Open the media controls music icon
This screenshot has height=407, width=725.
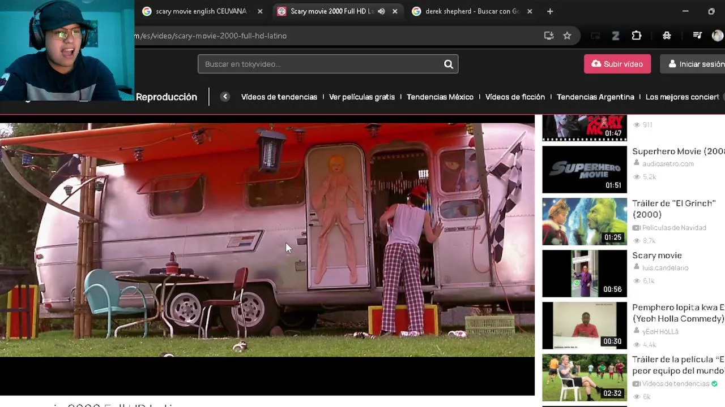(697, 36)
